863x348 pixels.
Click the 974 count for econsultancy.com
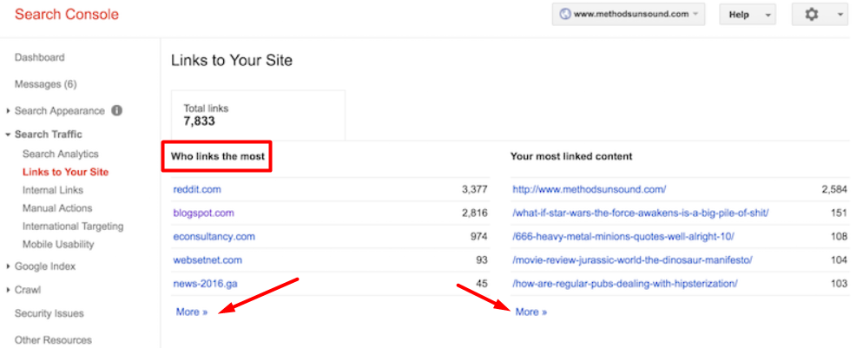479,236
